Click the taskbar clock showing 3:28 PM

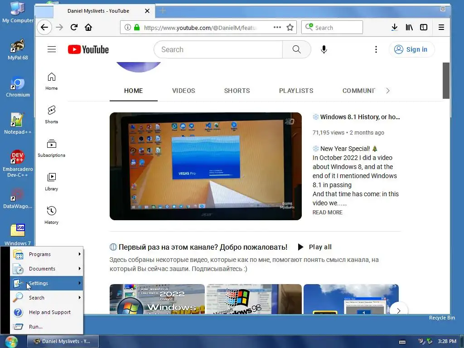click(x=447, y=341)
